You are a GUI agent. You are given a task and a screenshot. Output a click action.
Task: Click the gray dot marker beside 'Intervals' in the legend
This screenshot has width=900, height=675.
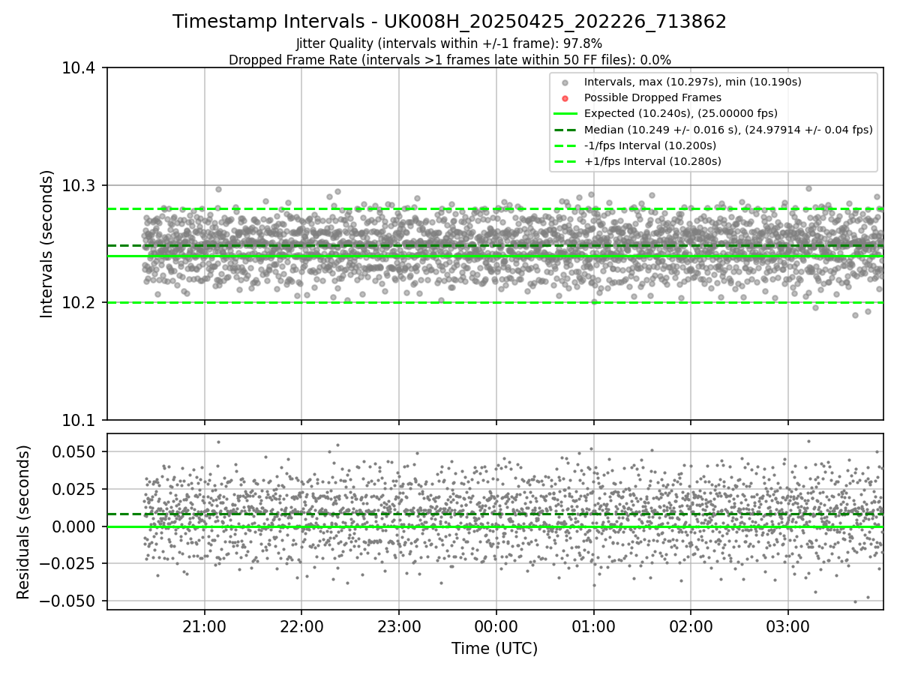(565, 82)
